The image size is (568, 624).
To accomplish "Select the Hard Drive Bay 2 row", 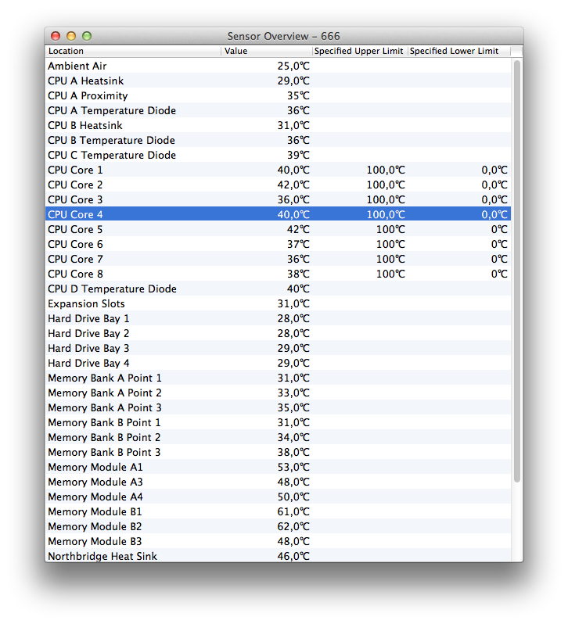I will pos(278,333).
